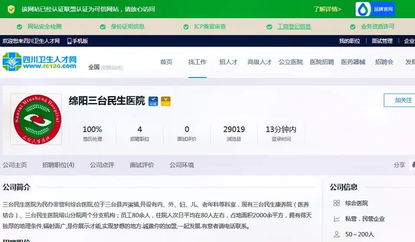Click 切换站点 to switch site
415x242 pixels.
click(112, 68)
